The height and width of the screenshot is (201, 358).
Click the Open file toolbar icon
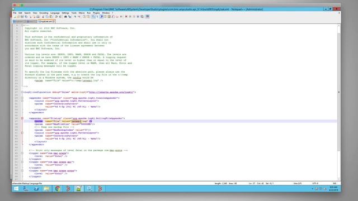click(18, 17)
